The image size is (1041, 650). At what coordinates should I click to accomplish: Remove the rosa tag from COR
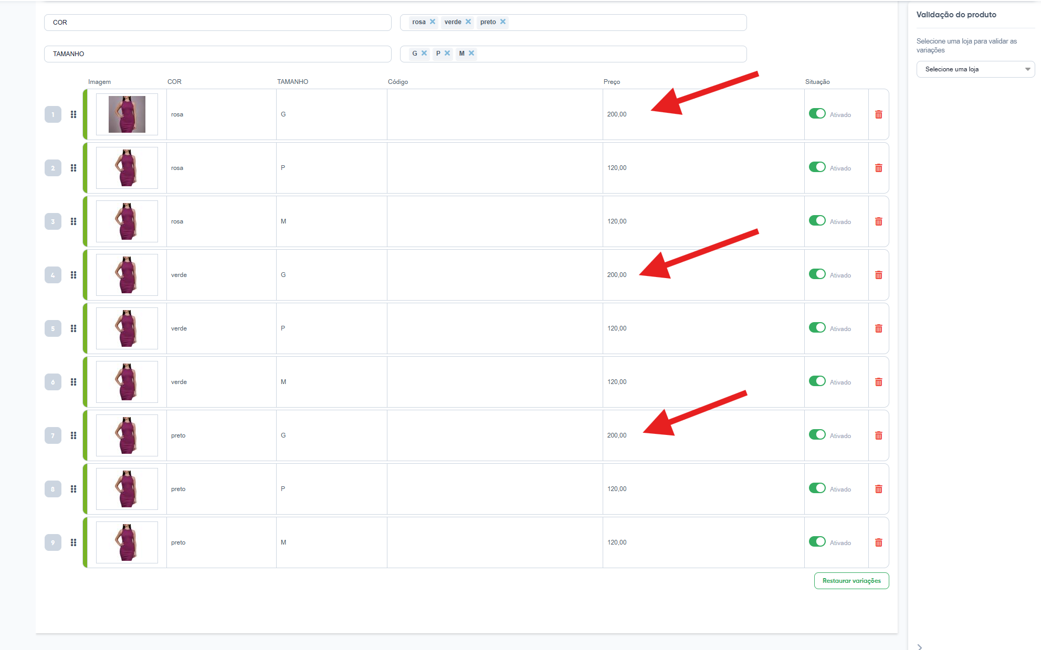(433, 22)
